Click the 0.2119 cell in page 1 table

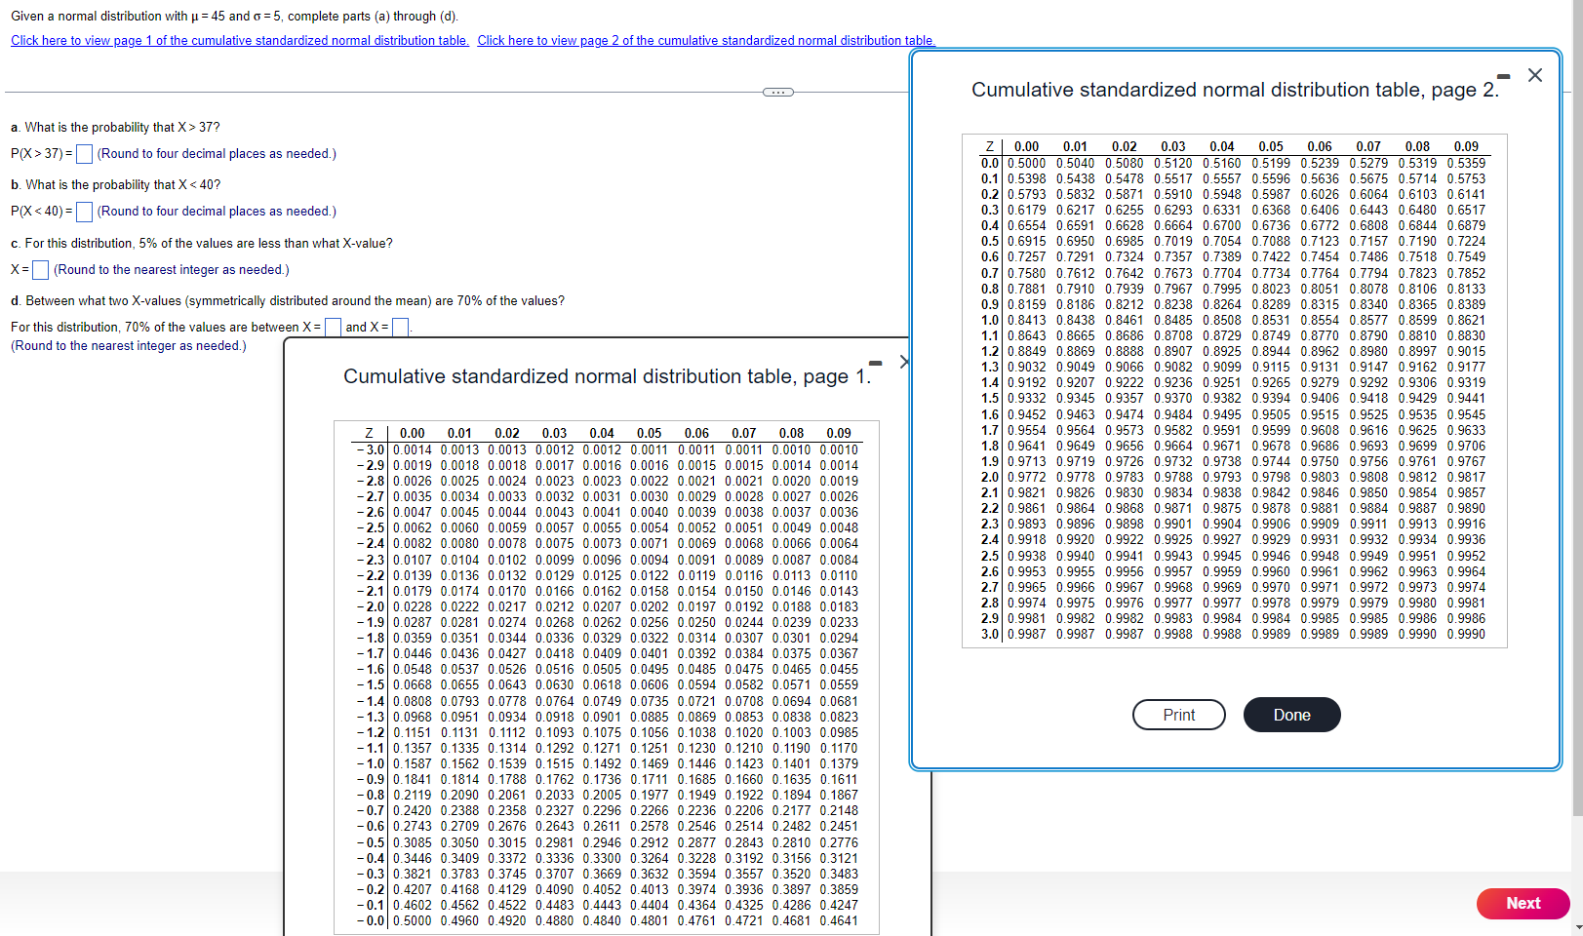413,795
